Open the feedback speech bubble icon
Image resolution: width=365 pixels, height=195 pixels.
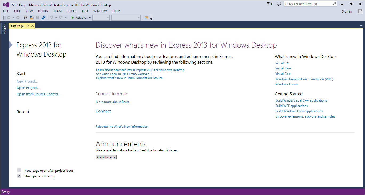279,4
